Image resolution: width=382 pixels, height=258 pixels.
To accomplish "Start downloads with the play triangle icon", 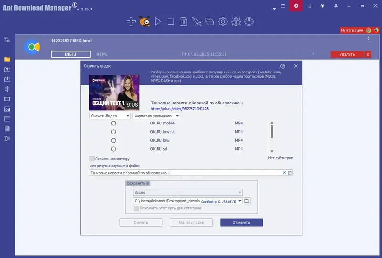I will 158,21.
